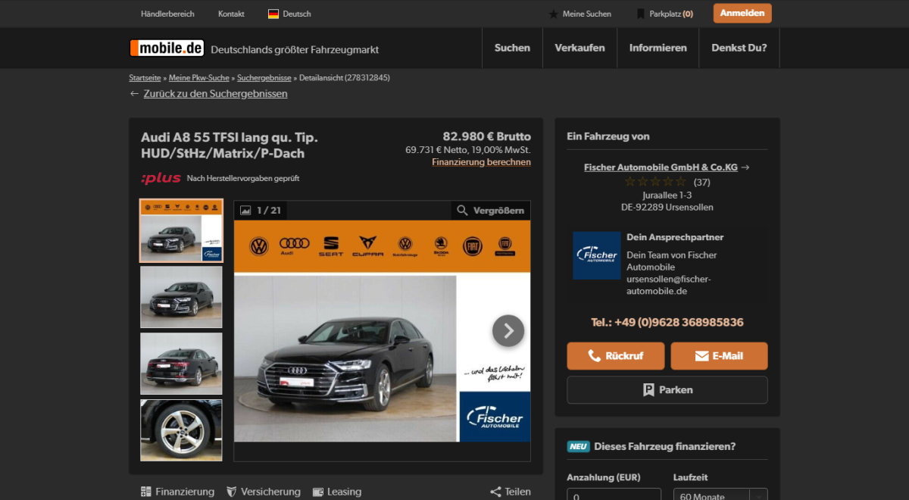This screenshot has height=500, width=909.
Task: Click the calculator icon beside Finanzierung
Action: click(x=146, y=492)
